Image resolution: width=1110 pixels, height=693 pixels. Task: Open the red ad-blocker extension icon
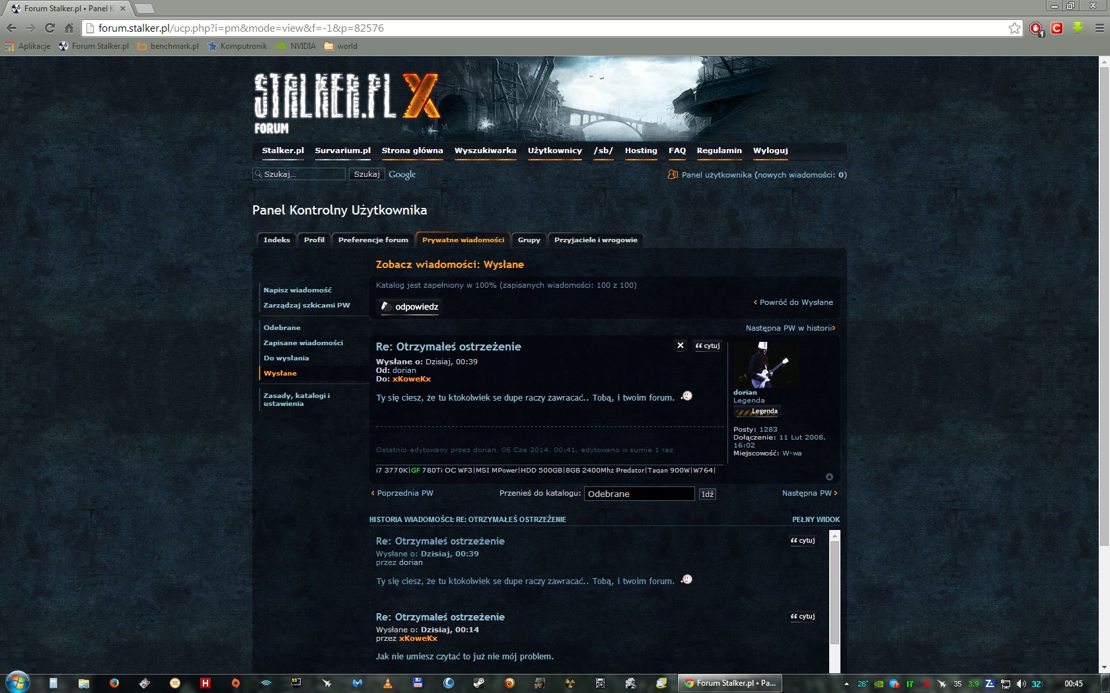click(1036, 28)
